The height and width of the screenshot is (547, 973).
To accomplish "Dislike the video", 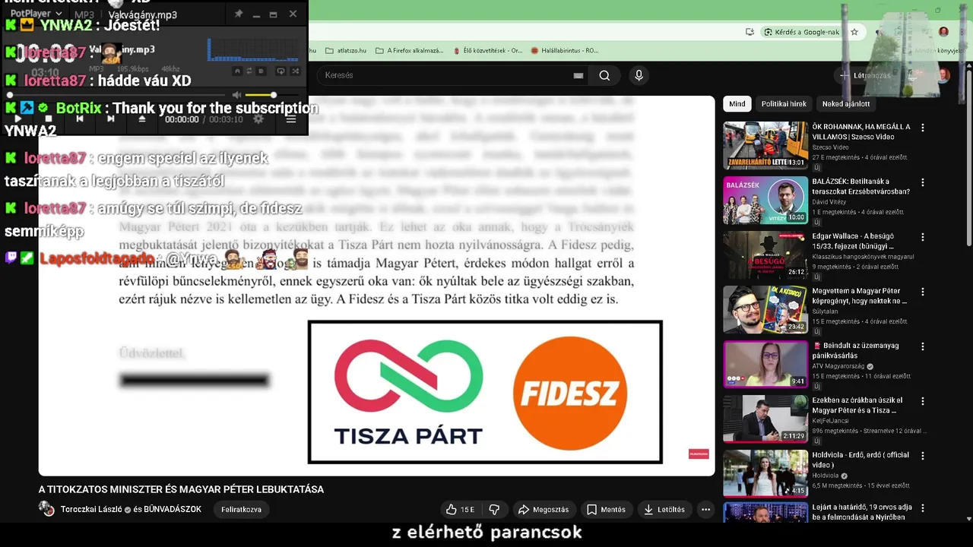I will click(x=494, y=510).
